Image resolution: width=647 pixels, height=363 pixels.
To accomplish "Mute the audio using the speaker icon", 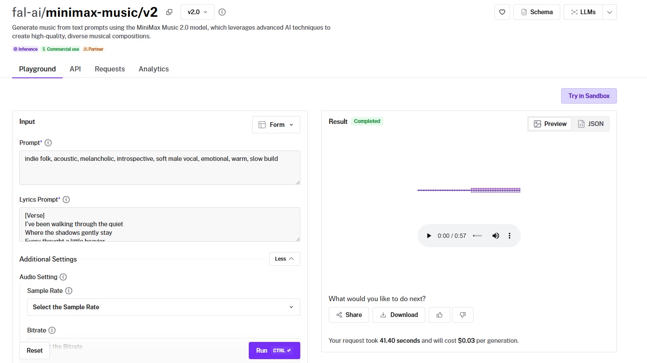I will click(x=495, y=236).
